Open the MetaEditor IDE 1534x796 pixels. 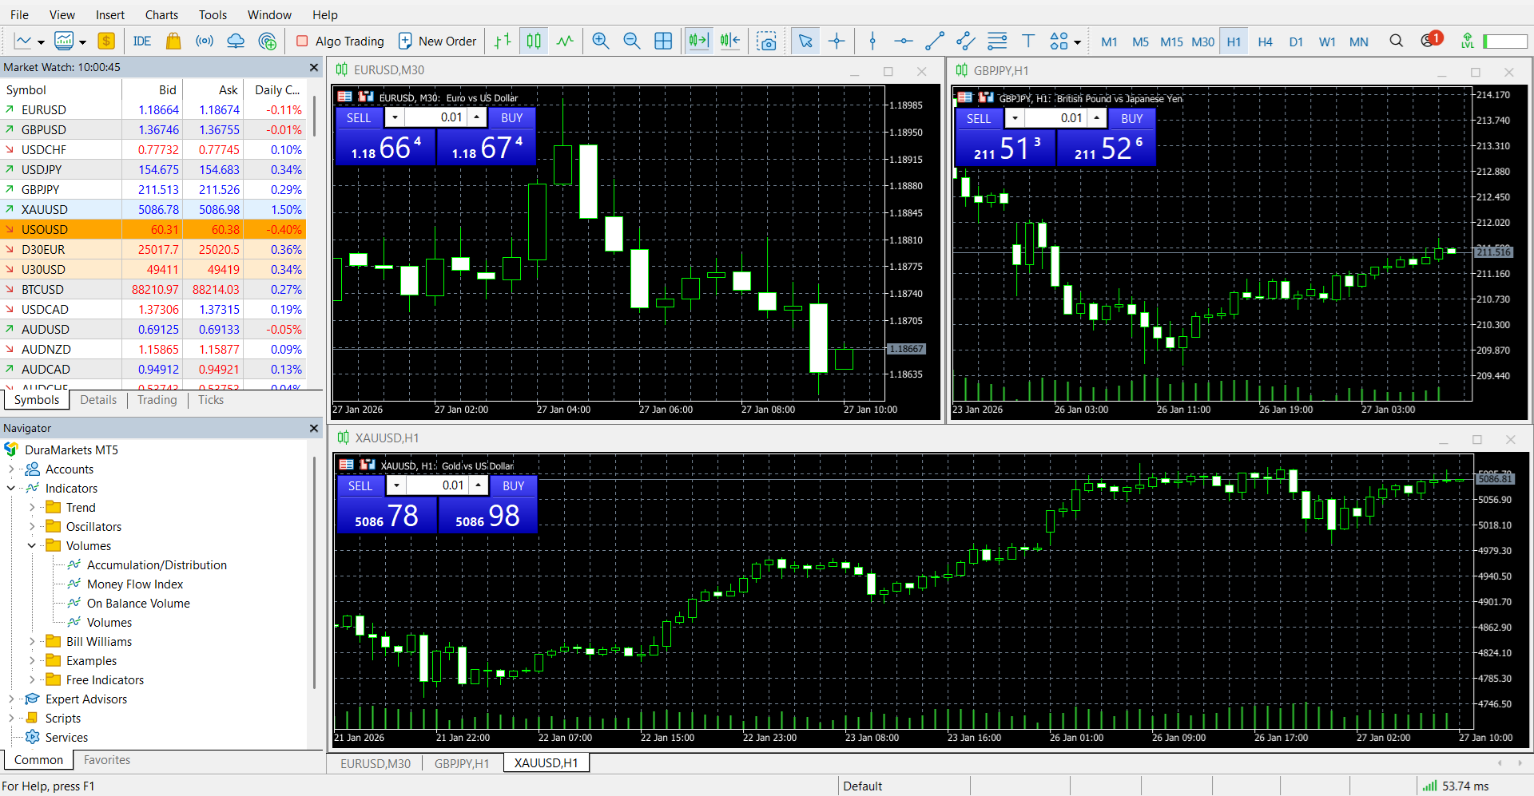pos(142,41)
